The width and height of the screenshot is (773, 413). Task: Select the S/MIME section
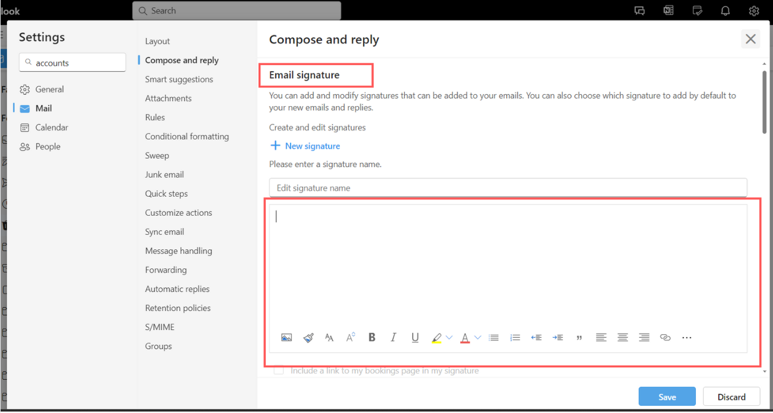tap(160, 327)
